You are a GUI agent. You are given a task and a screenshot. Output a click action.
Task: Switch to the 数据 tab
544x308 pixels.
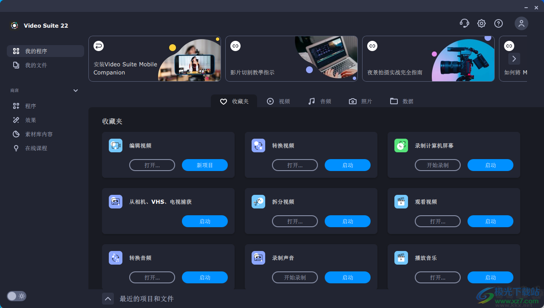402,101
